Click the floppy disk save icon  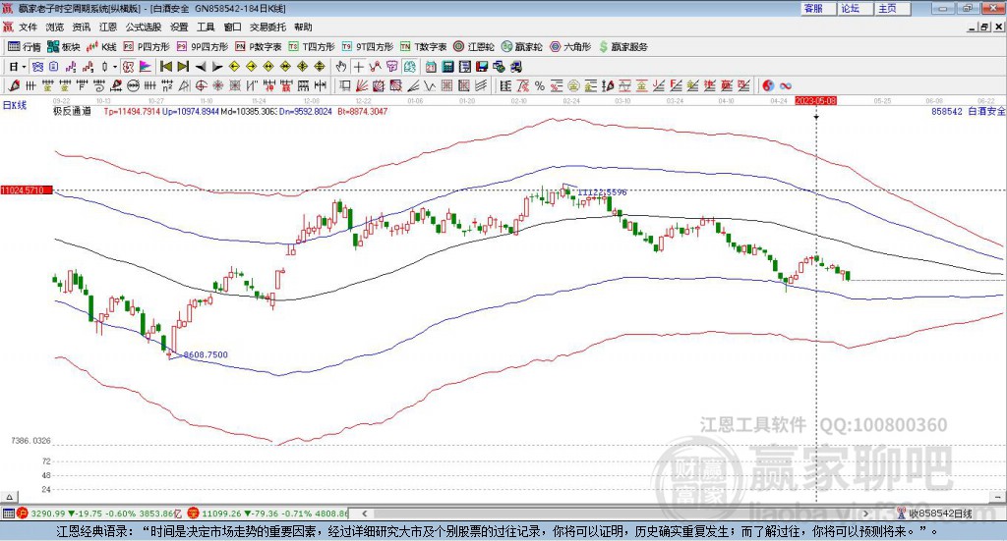(x=482, y=67)
